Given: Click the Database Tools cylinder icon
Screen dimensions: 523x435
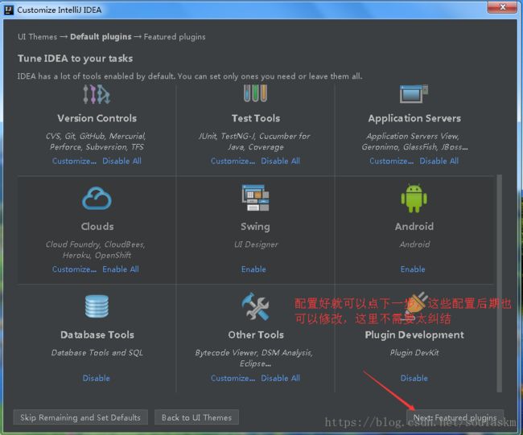Looking at the screenshot, I should 97,306.
